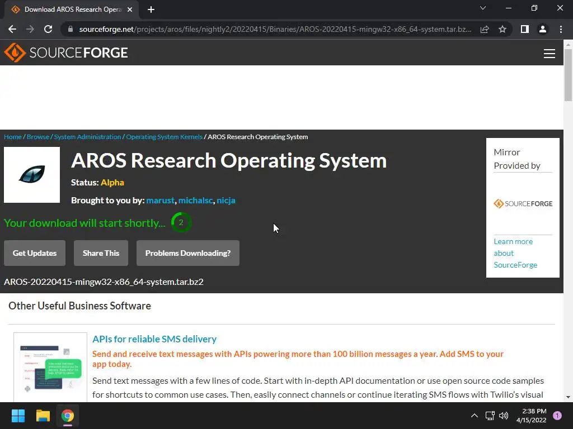Click 'Mirror Provided by' text

(517, 159)
